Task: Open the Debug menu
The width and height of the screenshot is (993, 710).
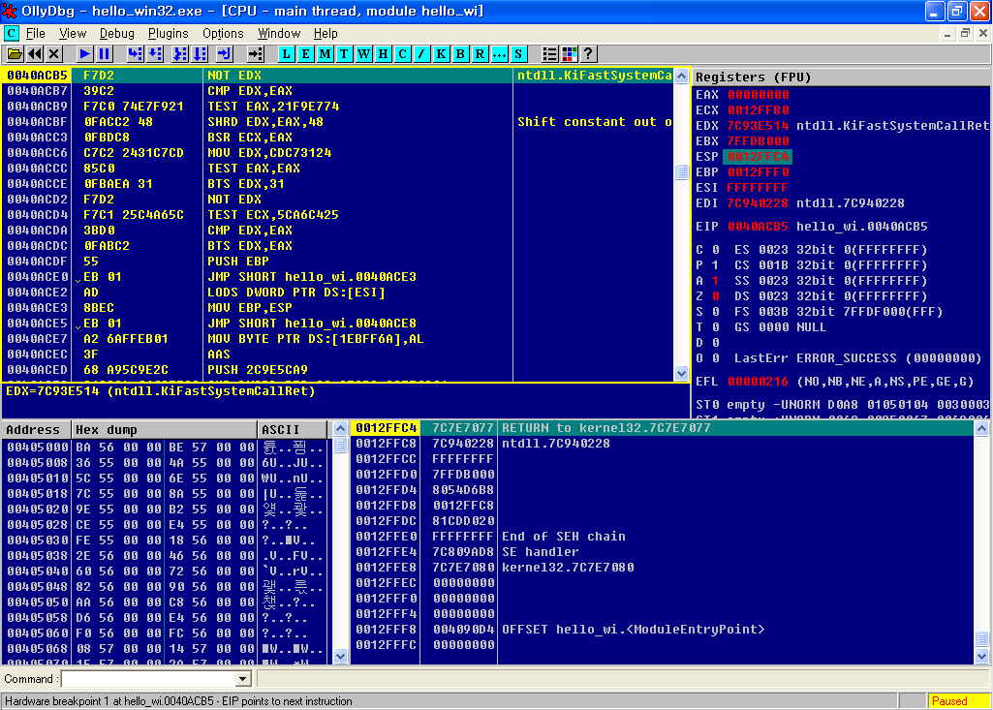Action: click(117, 33)
